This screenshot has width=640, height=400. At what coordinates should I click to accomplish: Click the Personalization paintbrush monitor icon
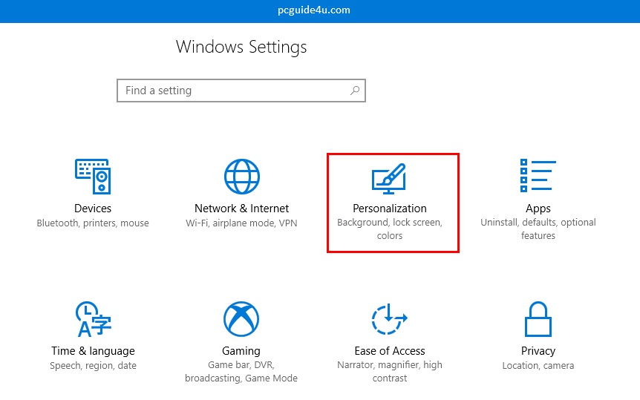390,179
